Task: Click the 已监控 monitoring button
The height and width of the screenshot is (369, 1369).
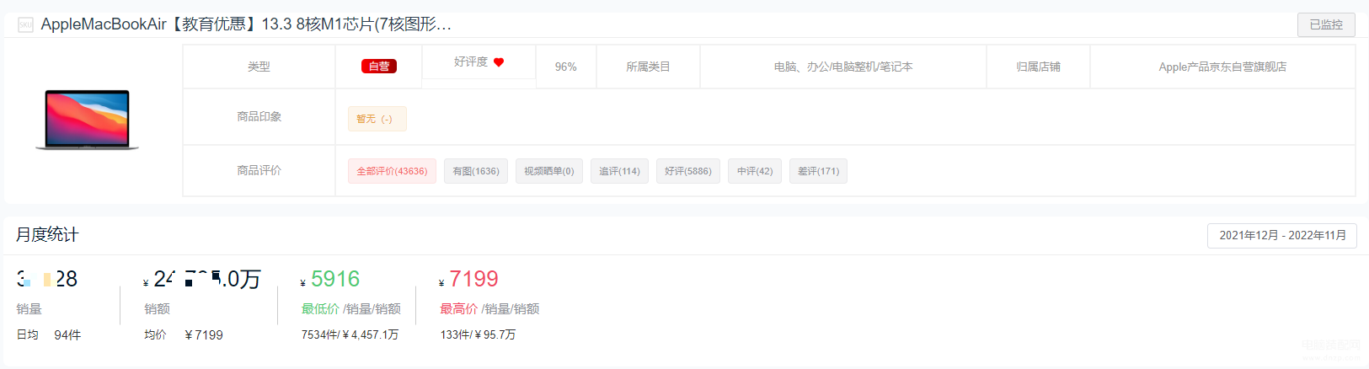Action: [1326, 24]
